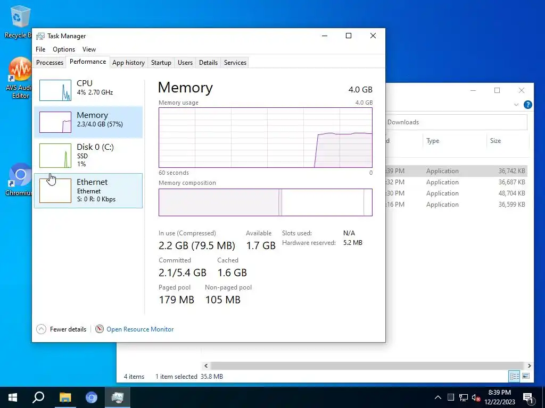Select the Chromium desktop shortcut
The width and height of the screenshot is (545, 408).
coord(19,180)
